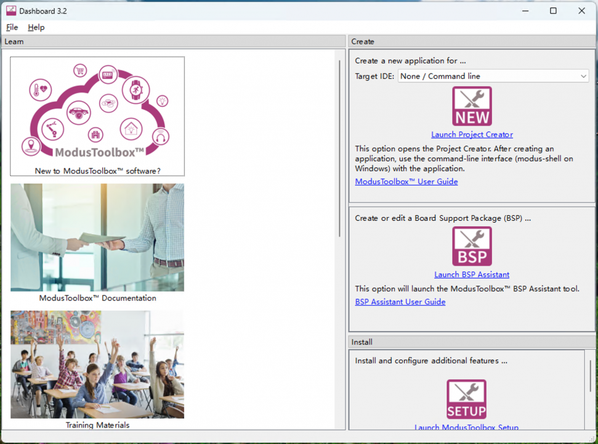Click the SETUP icon in Install

[x=466, y=400]
